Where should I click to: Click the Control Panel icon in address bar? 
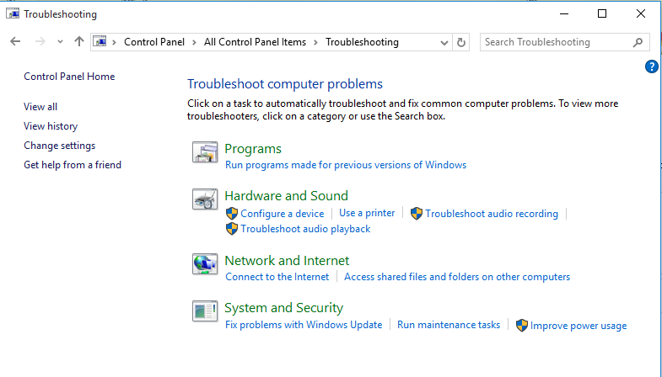tap(100, 42)
